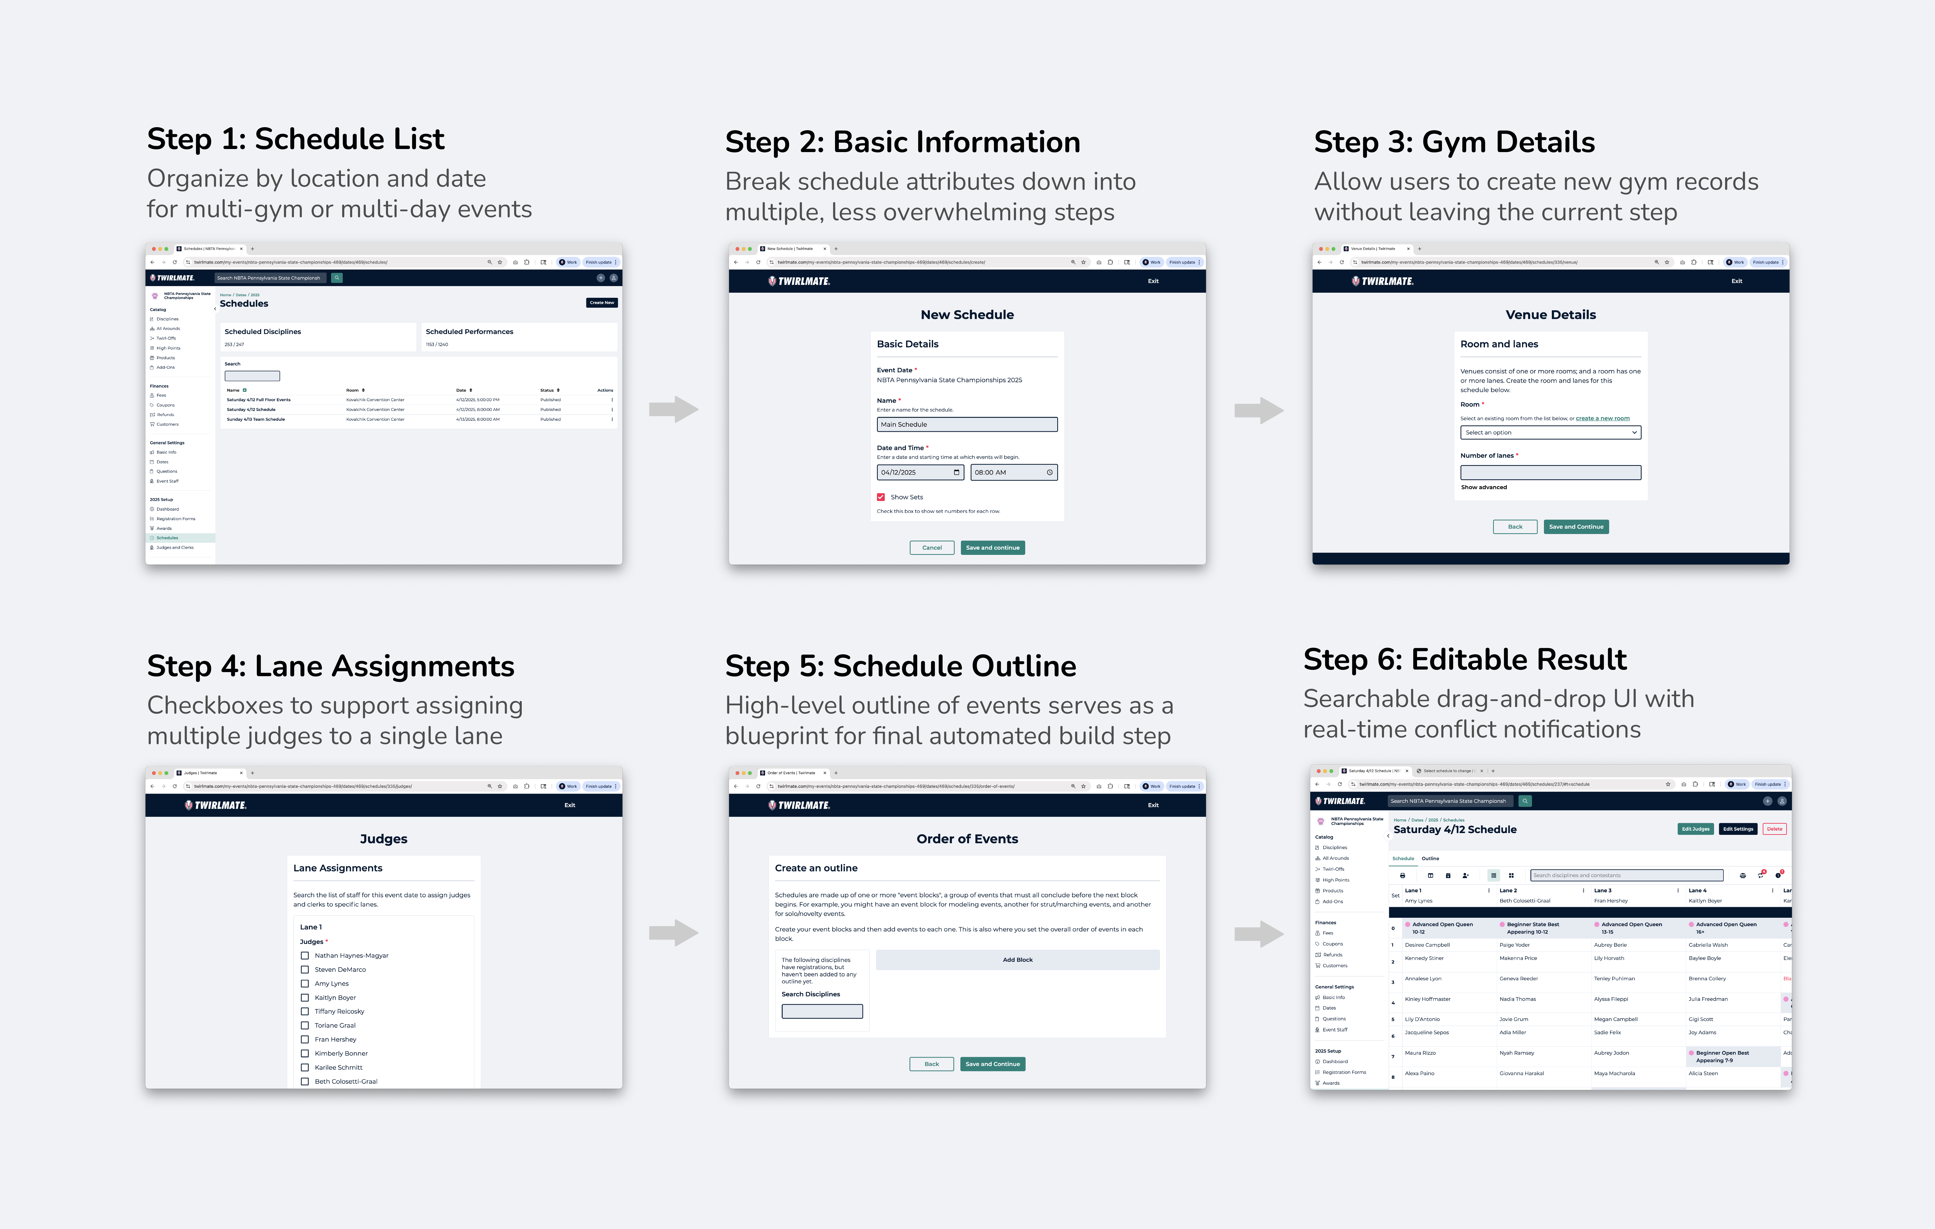Check the Amy Lynes judge checkbox
Viewport: 1935px width, 1229px height.
click(x=305, y=984)
